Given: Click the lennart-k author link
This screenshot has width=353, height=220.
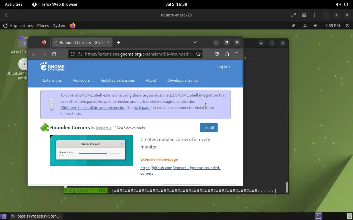Looking at the screenshot, I should pos(104,128).
